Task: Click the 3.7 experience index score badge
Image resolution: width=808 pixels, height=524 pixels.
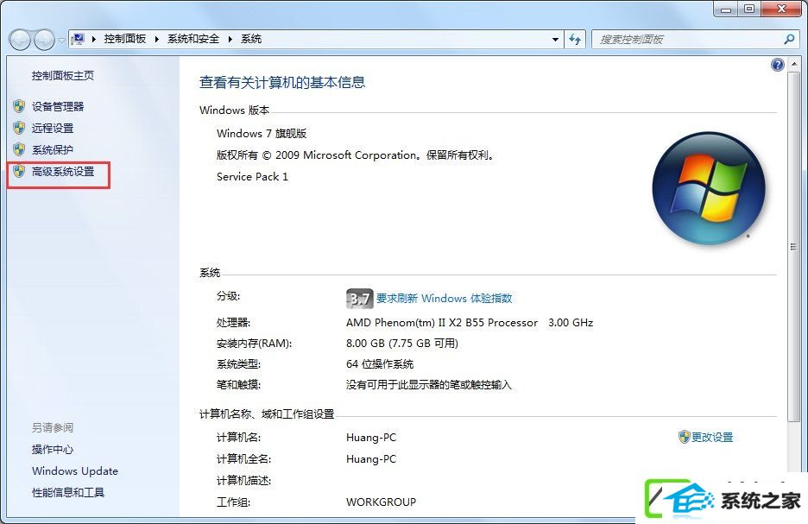Action: 359,299
